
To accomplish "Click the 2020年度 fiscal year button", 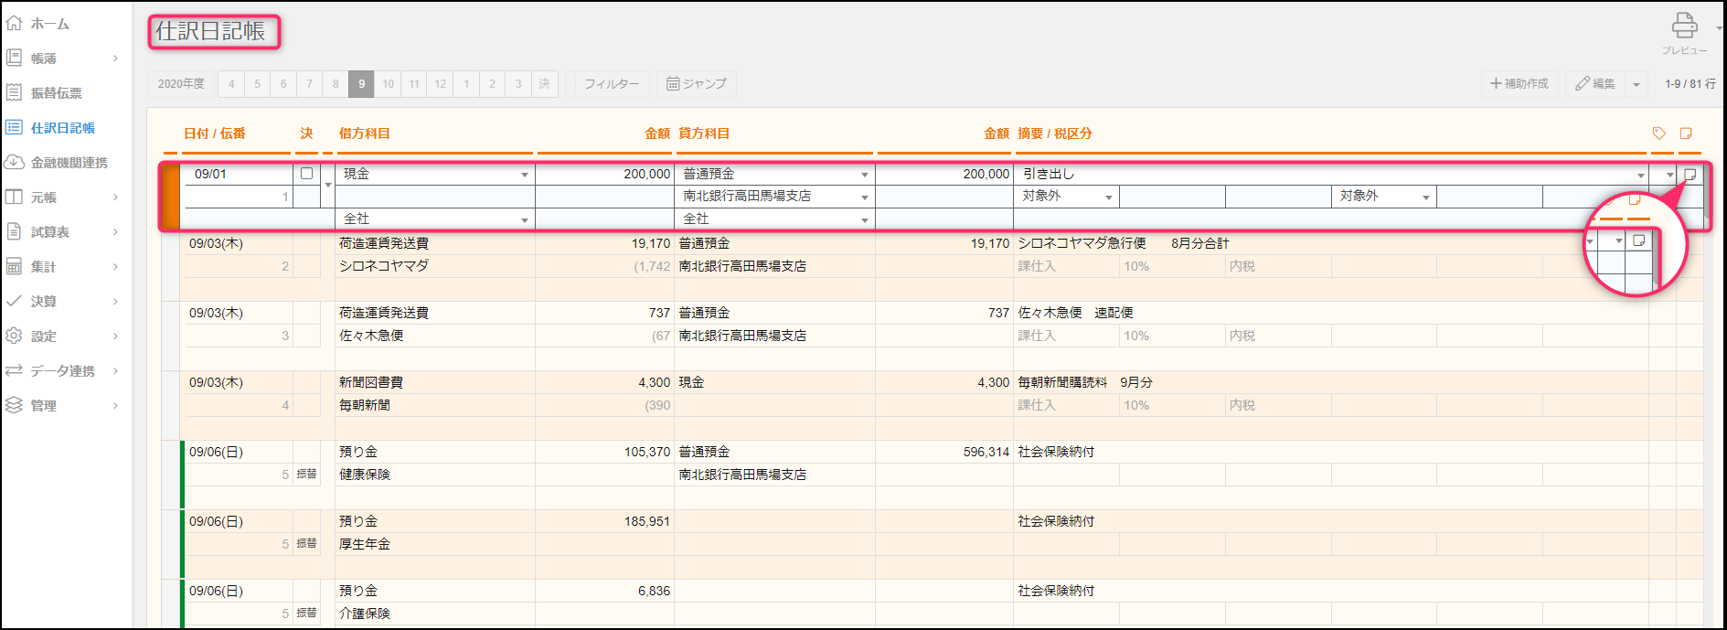I will pyautogui.click(x=181, y=84).
